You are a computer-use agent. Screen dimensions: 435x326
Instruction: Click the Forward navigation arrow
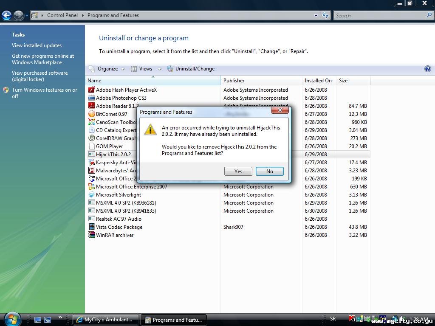[18, 15]
